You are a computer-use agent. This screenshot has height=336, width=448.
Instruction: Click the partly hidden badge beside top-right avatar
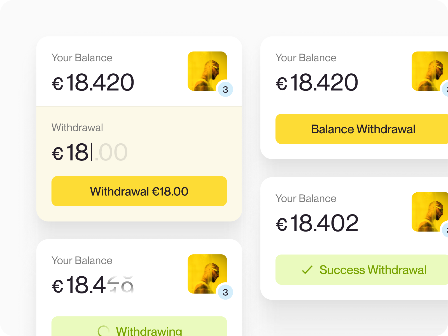446,89
